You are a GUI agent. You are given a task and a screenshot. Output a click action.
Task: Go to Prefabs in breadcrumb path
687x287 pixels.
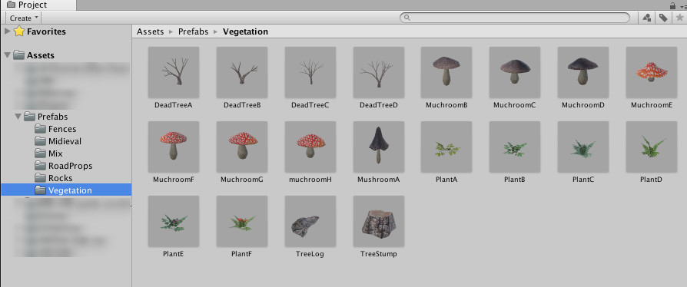193,31
